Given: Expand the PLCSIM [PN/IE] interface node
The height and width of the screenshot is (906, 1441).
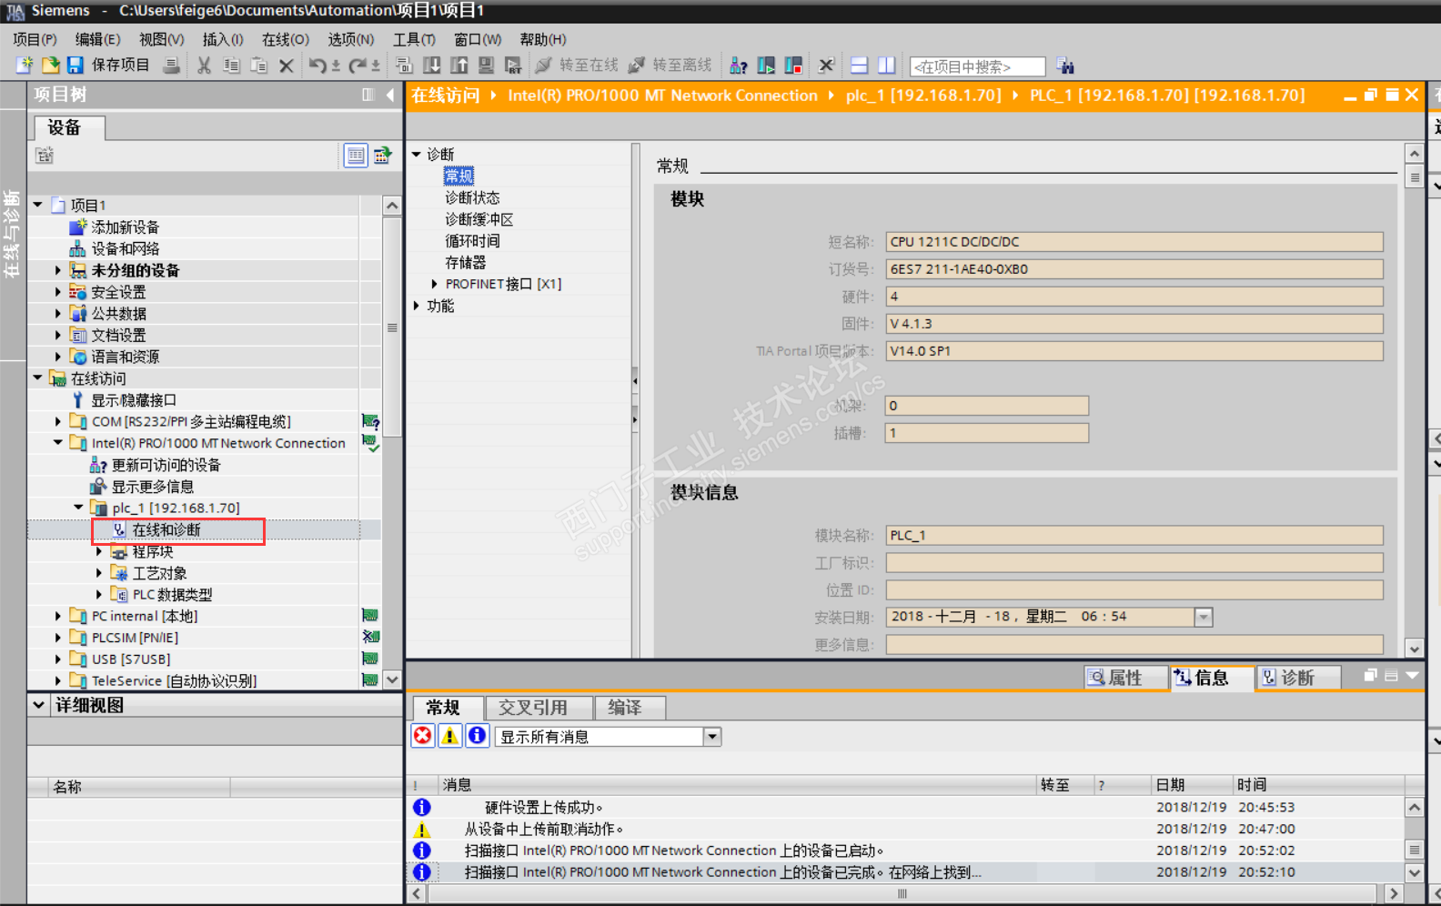Looking at the screenshot, I should pyautogui.click(x=58, y=638).
